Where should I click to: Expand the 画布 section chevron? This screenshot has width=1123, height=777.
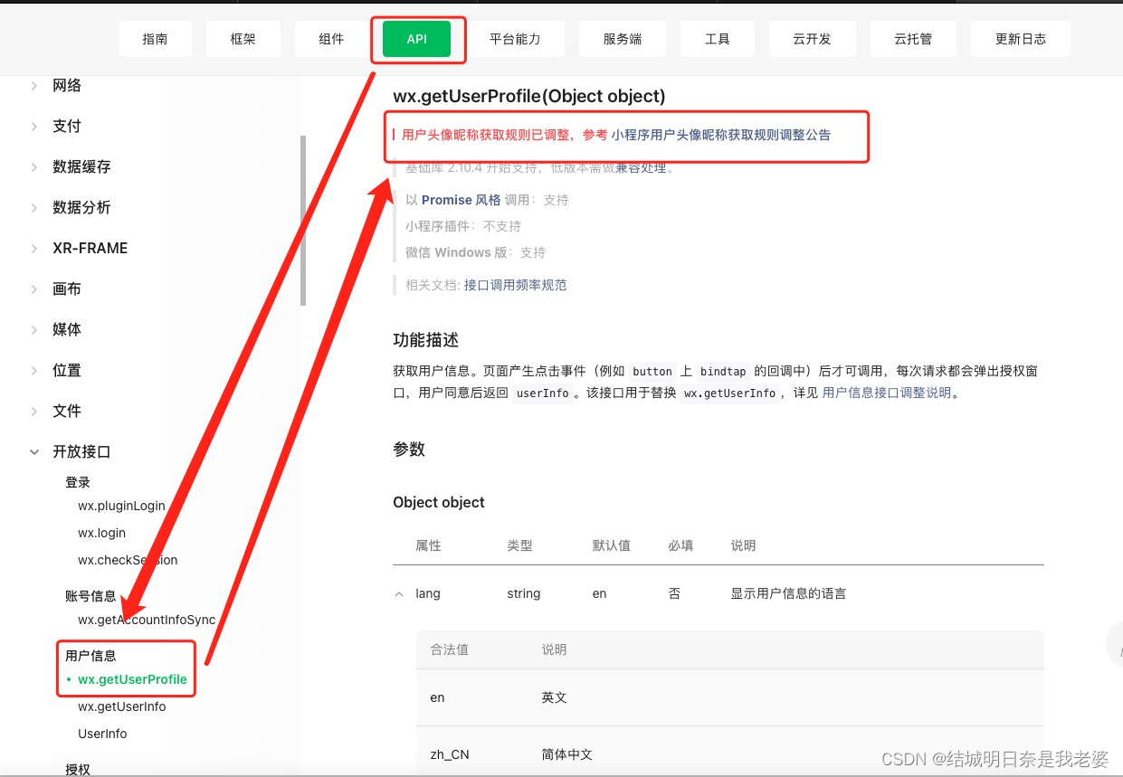click(34, 289)
